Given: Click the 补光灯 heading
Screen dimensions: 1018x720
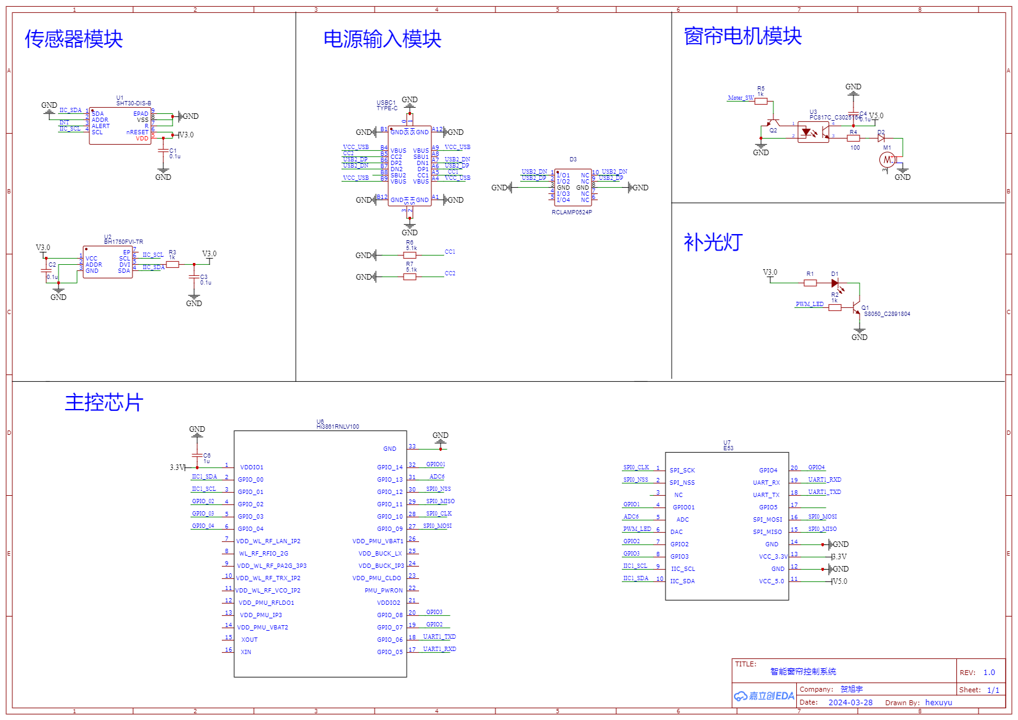Looking at the screenshot, I should pos(714,242).
